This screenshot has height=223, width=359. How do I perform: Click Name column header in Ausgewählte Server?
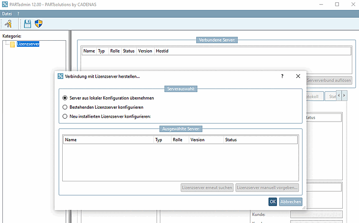click(108, 140)
